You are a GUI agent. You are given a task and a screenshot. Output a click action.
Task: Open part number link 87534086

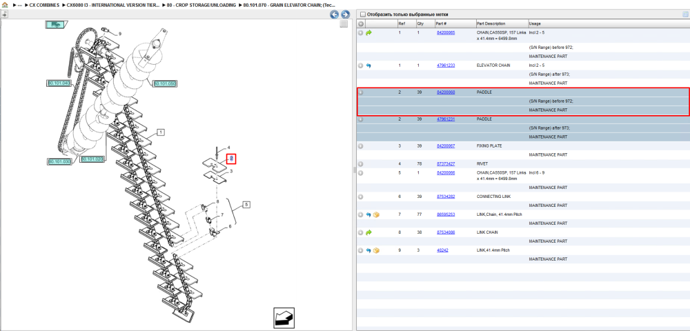coord(445,232)
